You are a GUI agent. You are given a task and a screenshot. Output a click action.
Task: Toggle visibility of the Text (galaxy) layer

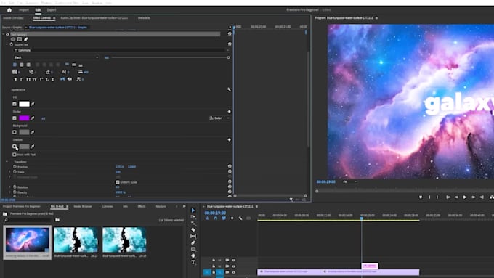(x=7, y=34)
